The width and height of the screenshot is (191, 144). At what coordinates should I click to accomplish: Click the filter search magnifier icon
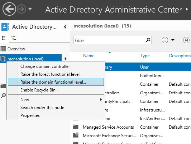[148, 40]
